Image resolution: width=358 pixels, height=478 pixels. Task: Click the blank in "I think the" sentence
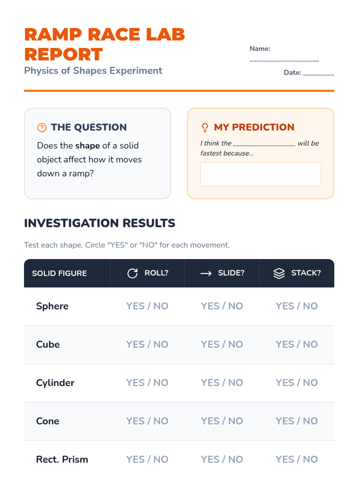(264, 144)
